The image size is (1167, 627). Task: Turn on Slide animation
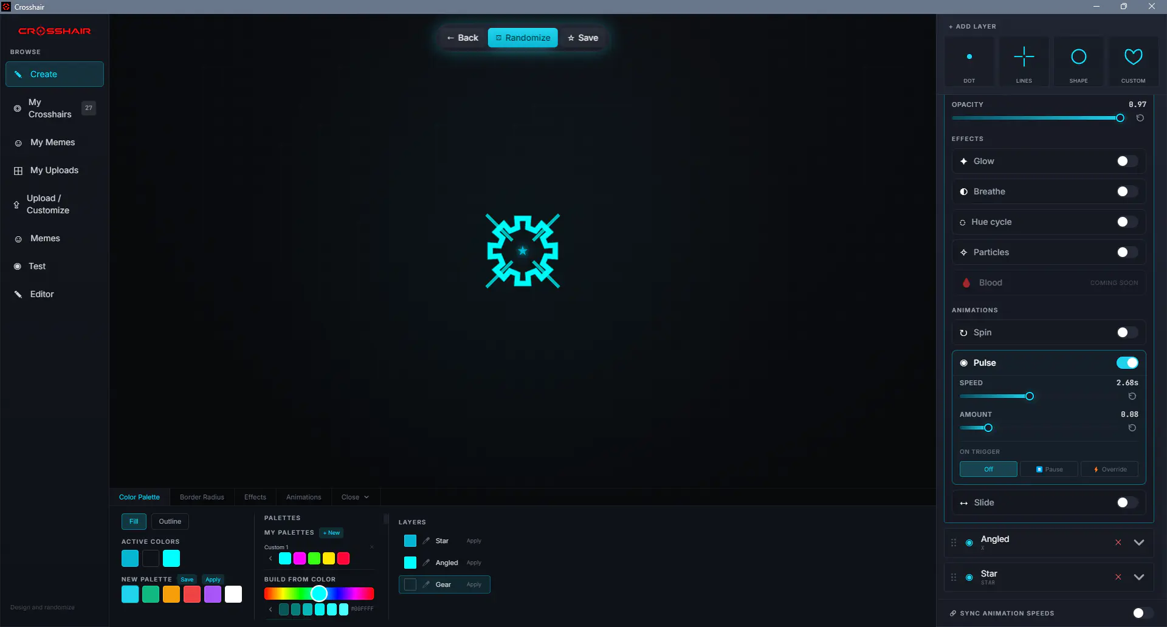coord(1127,502)
